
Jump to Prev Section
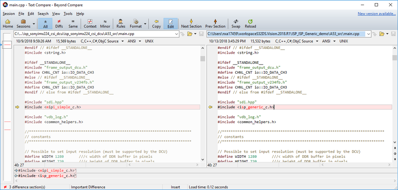(x=215, y=24)
